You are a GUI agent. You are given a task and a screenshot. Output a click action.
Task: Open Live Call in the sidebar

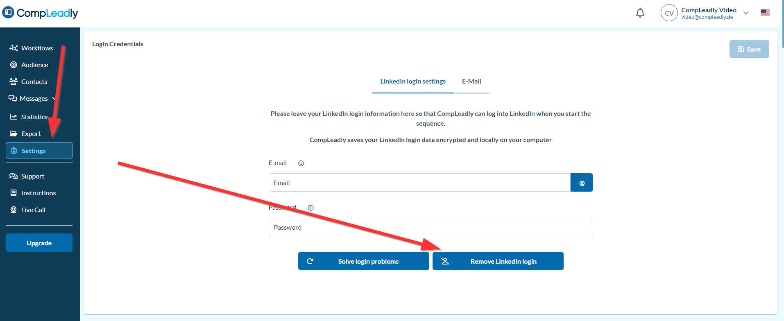[x=28, y=210]
